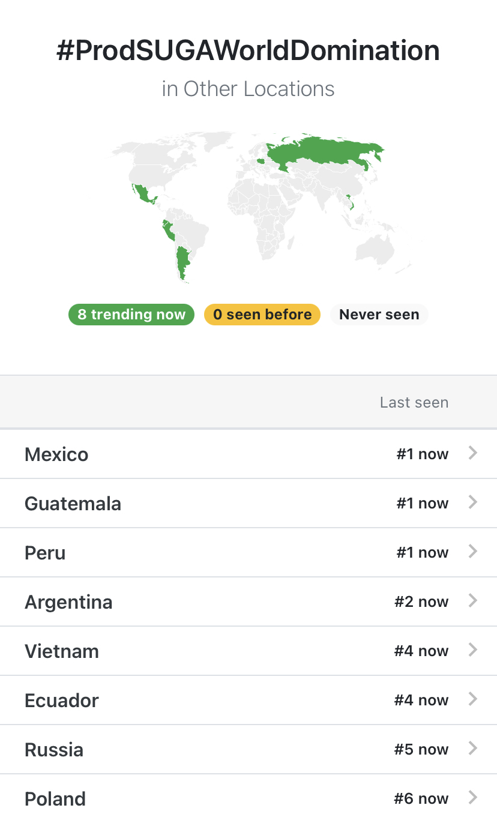Expand the Mexico row chevron
Image resolution: width=497 pixels, height=838 pixels.
473,454
